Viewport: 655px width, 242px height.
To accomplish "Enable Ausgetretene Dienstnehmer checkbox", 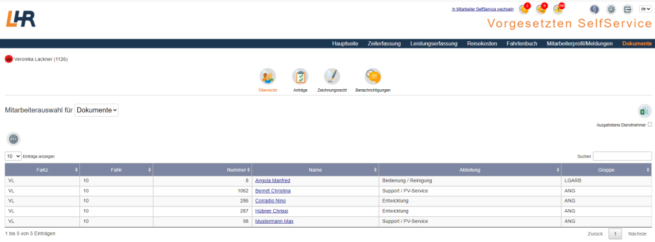I will click(x=650, y=125).
